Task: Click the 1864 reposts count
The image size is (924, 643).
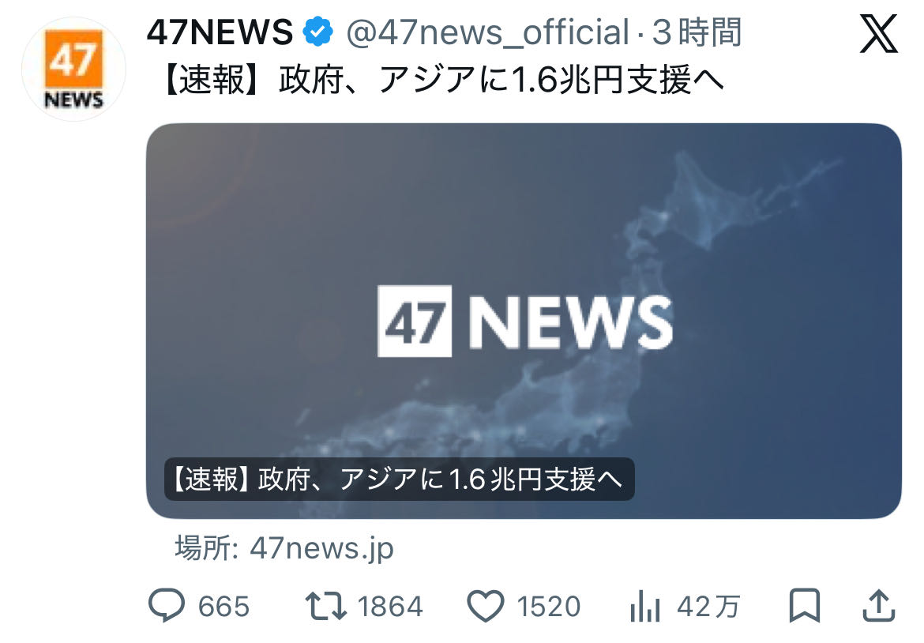Action: [x=390, y=607]
